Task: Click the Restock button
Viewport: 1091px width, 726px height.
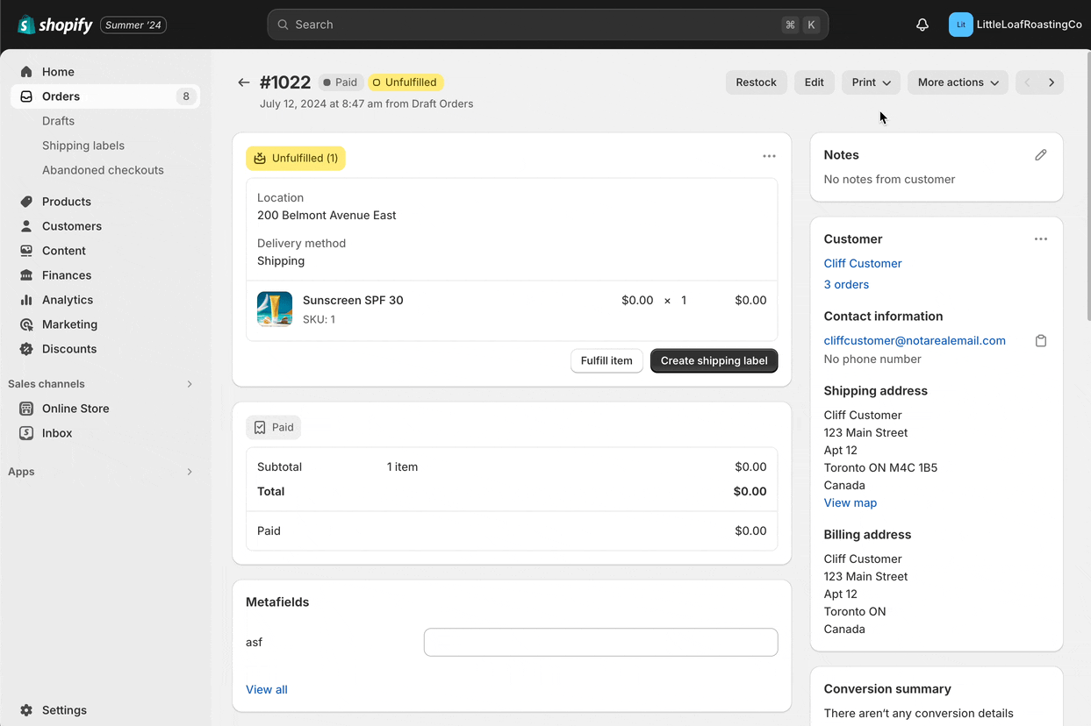Action: pos(756,82)
